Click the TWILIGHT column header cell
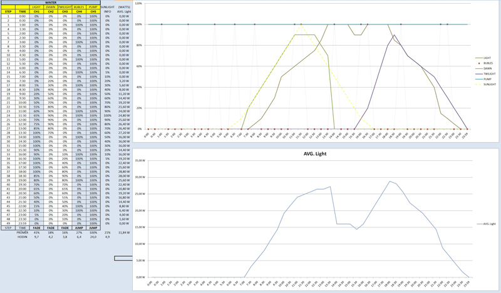Viewport: 501px width, 293px height. pos(65,7)
